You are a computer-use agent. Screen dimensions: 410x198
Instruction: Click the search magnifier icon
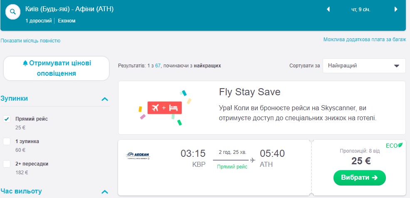(x=13, y=12)
